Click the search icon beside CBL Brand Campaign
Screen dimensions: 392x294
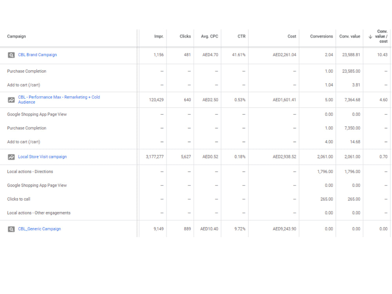pos(11,55)
